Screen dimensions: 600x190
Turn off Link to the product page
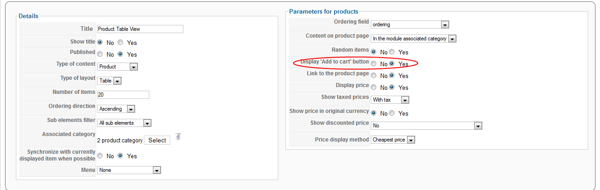tap(374, 76)
